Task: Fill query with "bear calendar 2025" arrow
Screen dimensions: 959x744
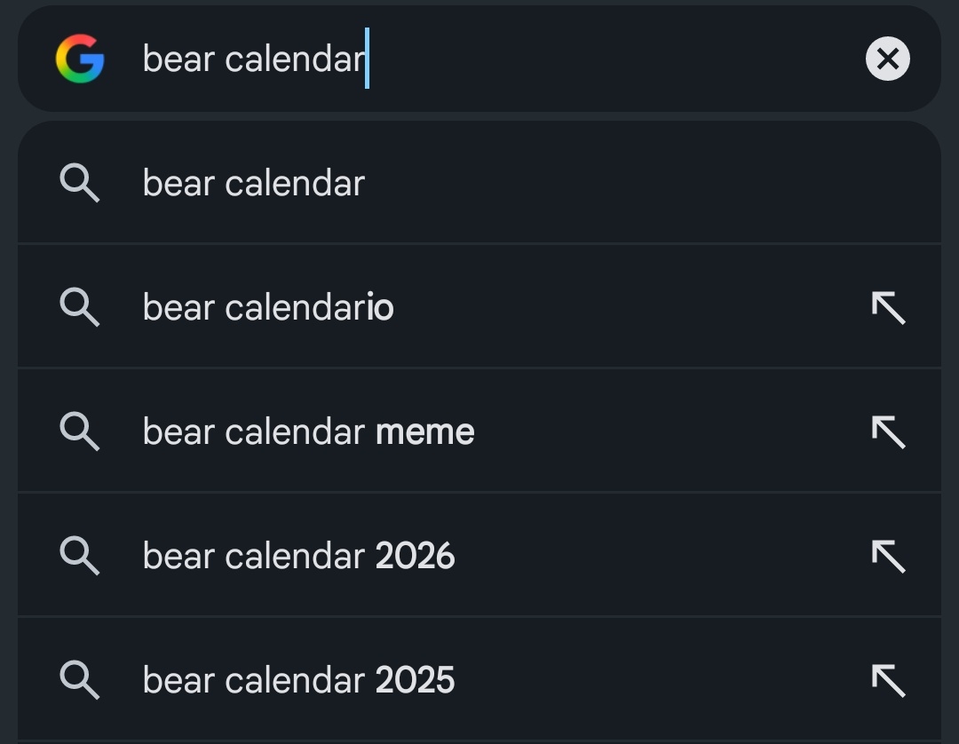Action: [887, 681]
